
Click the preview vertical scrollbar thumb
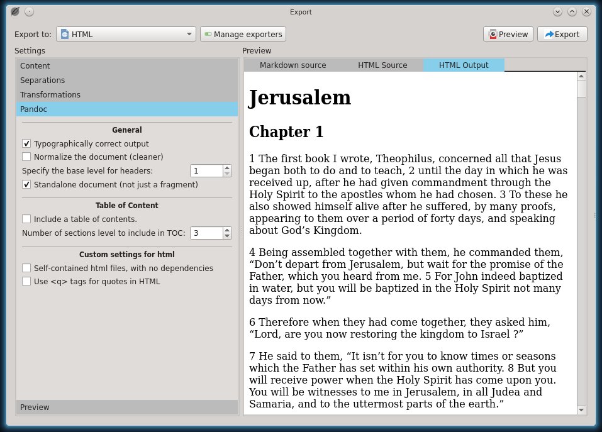(x=581, y=89)
